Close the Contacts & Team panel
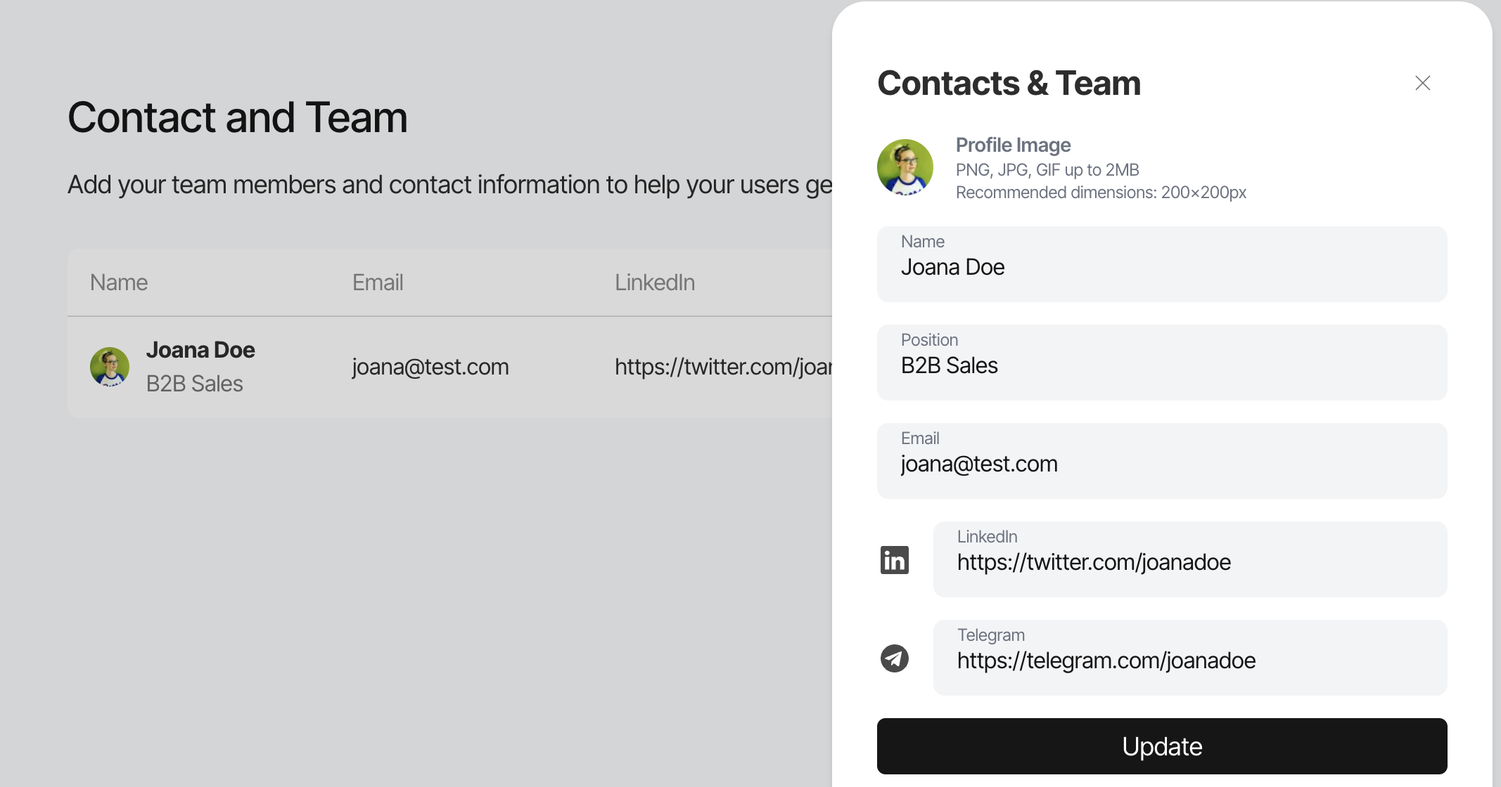 point(1422,83)
